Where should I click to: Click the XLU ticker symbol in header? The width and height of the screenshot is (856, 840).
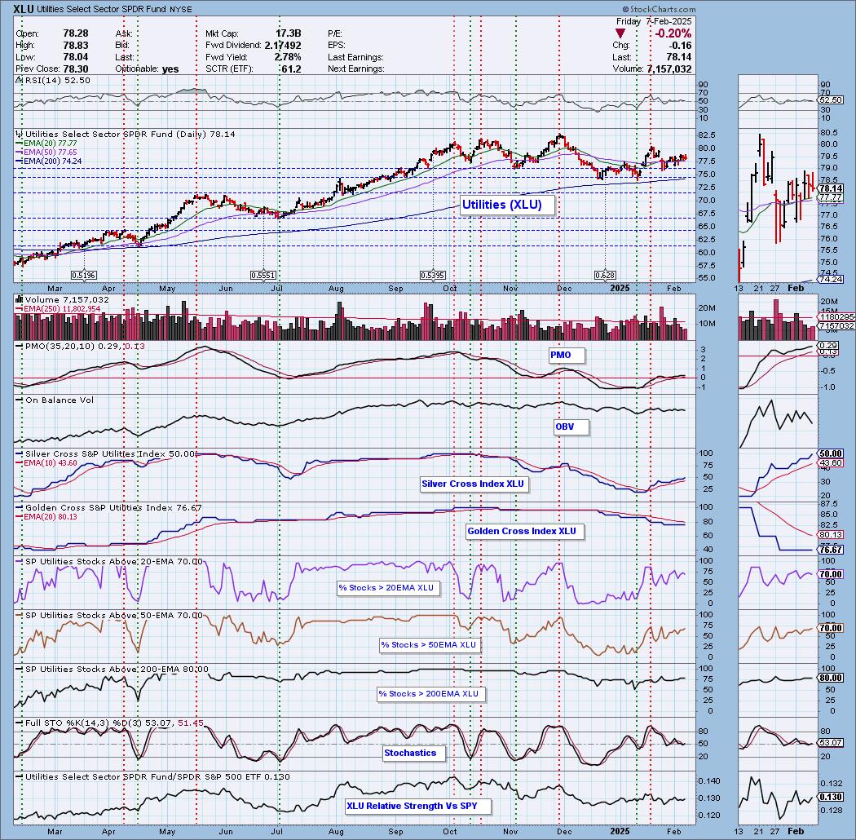click(x=23, y=9)
